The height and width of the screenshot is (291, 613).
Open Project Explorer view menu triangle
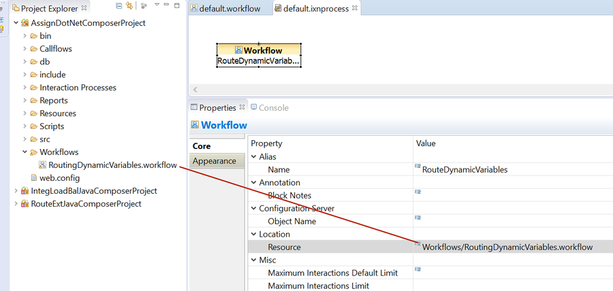(x=157, y=5)
